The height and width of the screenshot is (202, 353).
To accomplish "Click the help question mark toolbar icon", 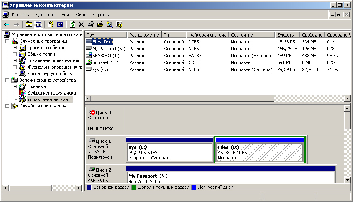I will (x=51, y=24).
